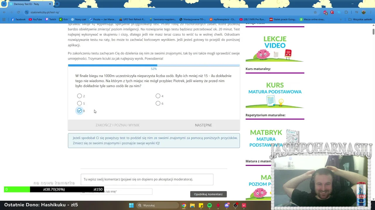Open the Kick bookmark
375x210 pixels.
tap(63, 20)
